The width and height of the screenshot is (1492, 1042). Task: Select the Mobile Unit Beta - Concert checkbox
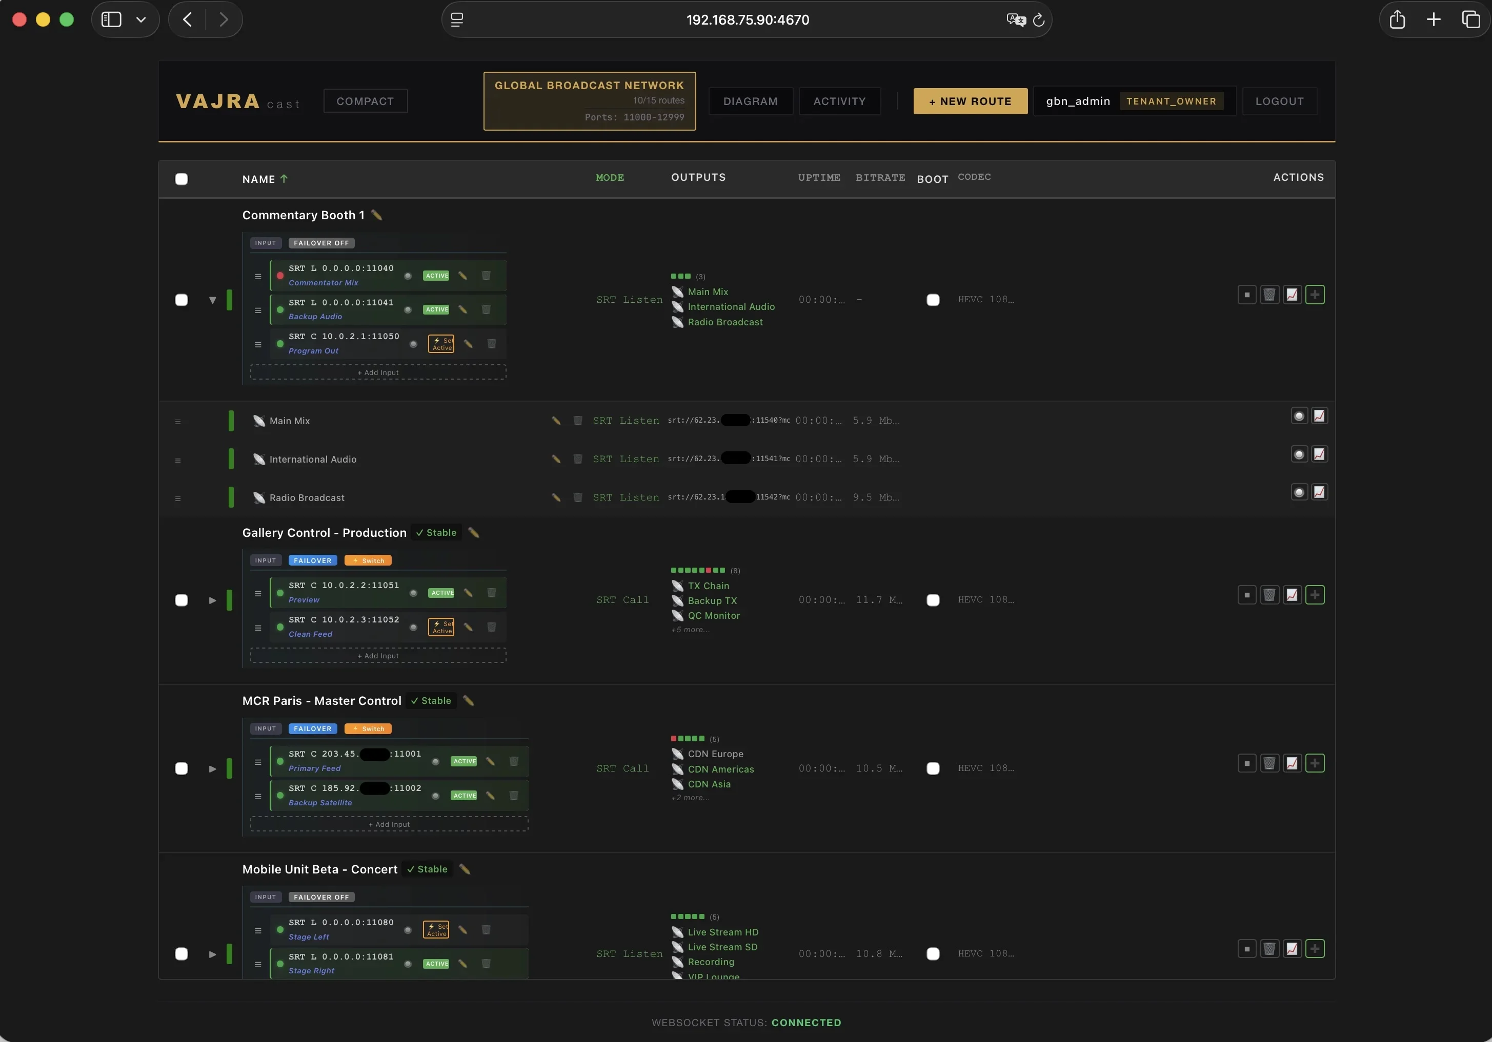[x=182, y=954]
